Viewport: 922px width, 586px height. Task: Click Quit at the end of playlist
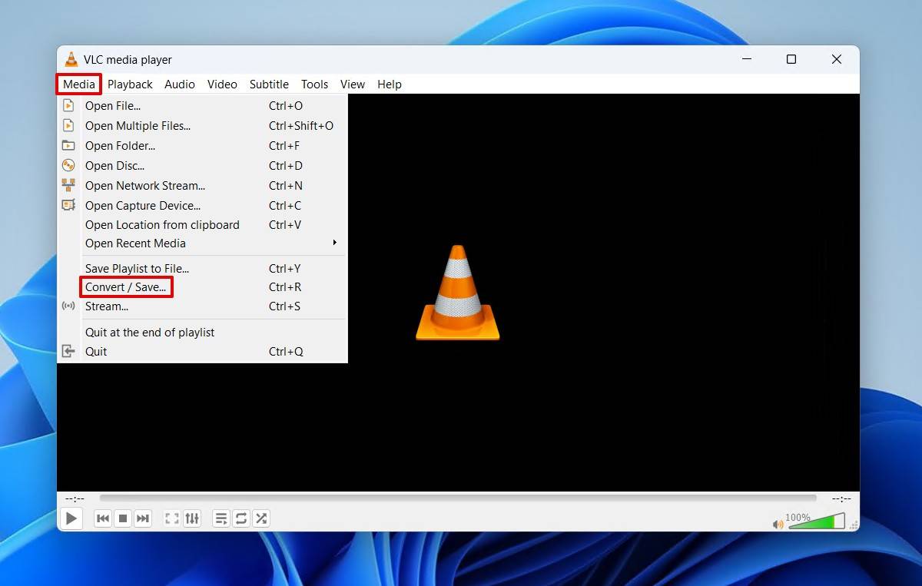(150, 333)
